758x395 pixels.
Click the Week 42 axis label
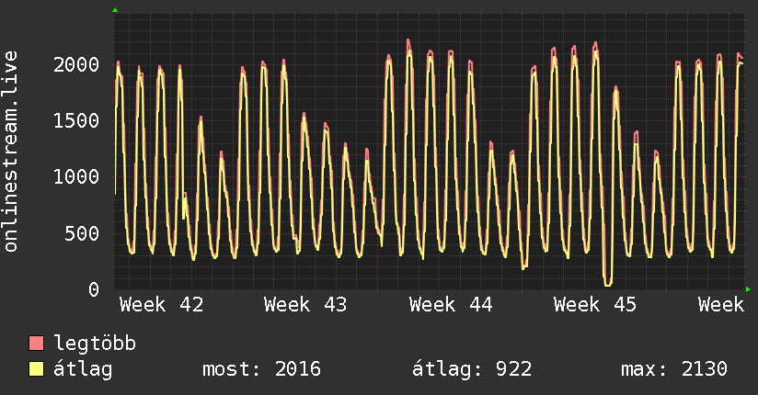162,305
